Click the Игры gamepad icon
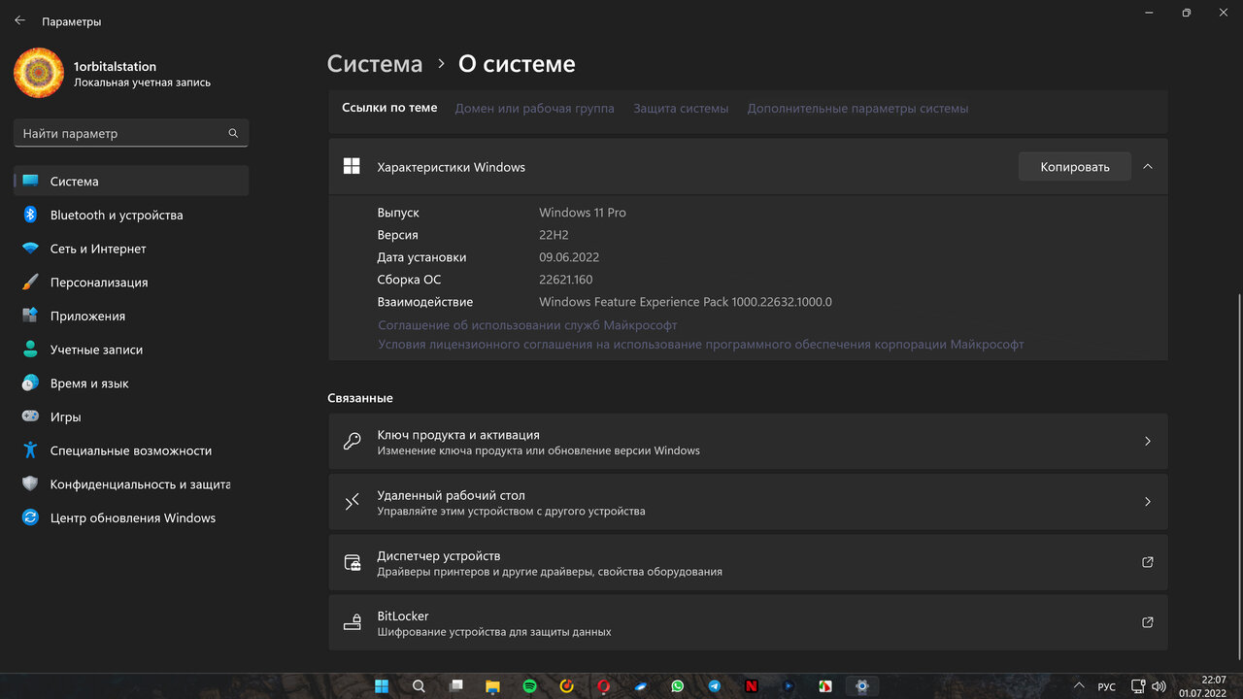The height and width of the screenshot is (699, 1243). click(x=30, y=416)
